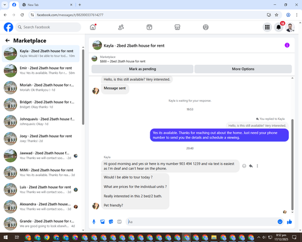Open the notifications bell
The image size is (302, 242).
278,27
